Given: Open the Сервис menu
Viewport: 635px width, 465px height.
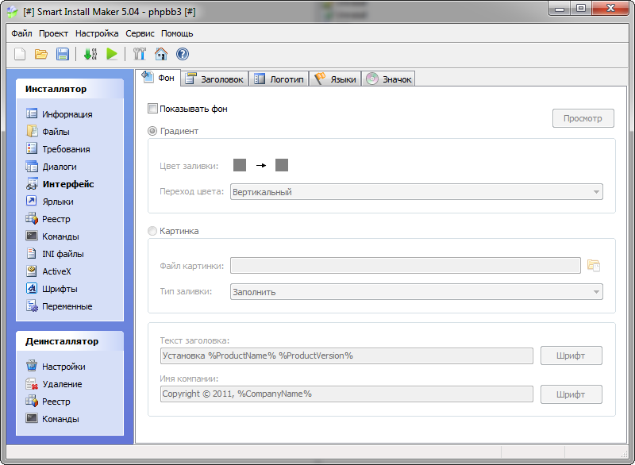Looking at the screenshot, I should (140, 33).
